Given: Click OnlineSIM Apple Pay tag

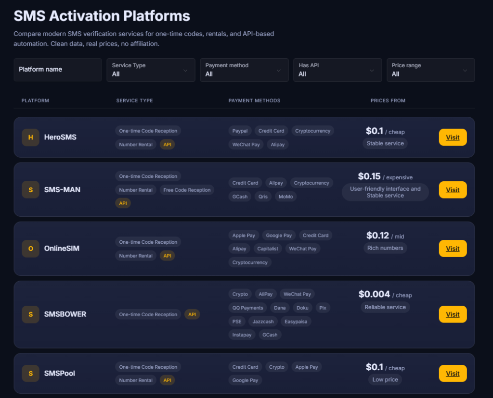Looking at the screenshot, I should click(x=244, y=236).
